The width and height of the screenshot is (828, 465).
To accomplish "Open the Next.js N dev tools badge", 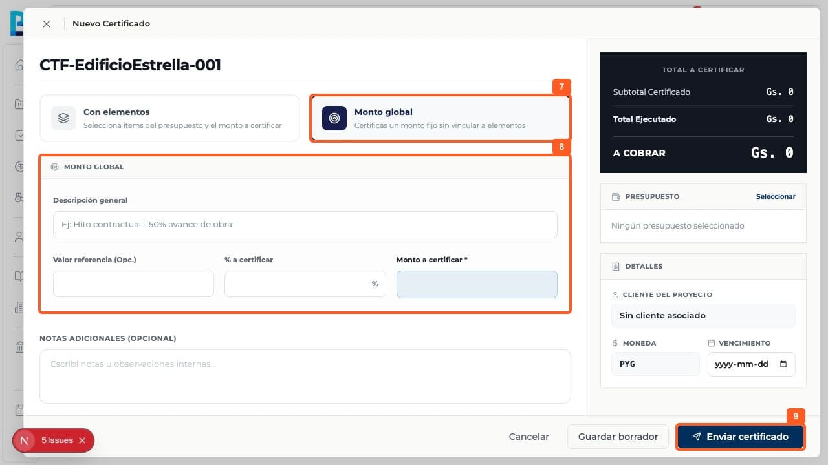I will pos(25,440).
